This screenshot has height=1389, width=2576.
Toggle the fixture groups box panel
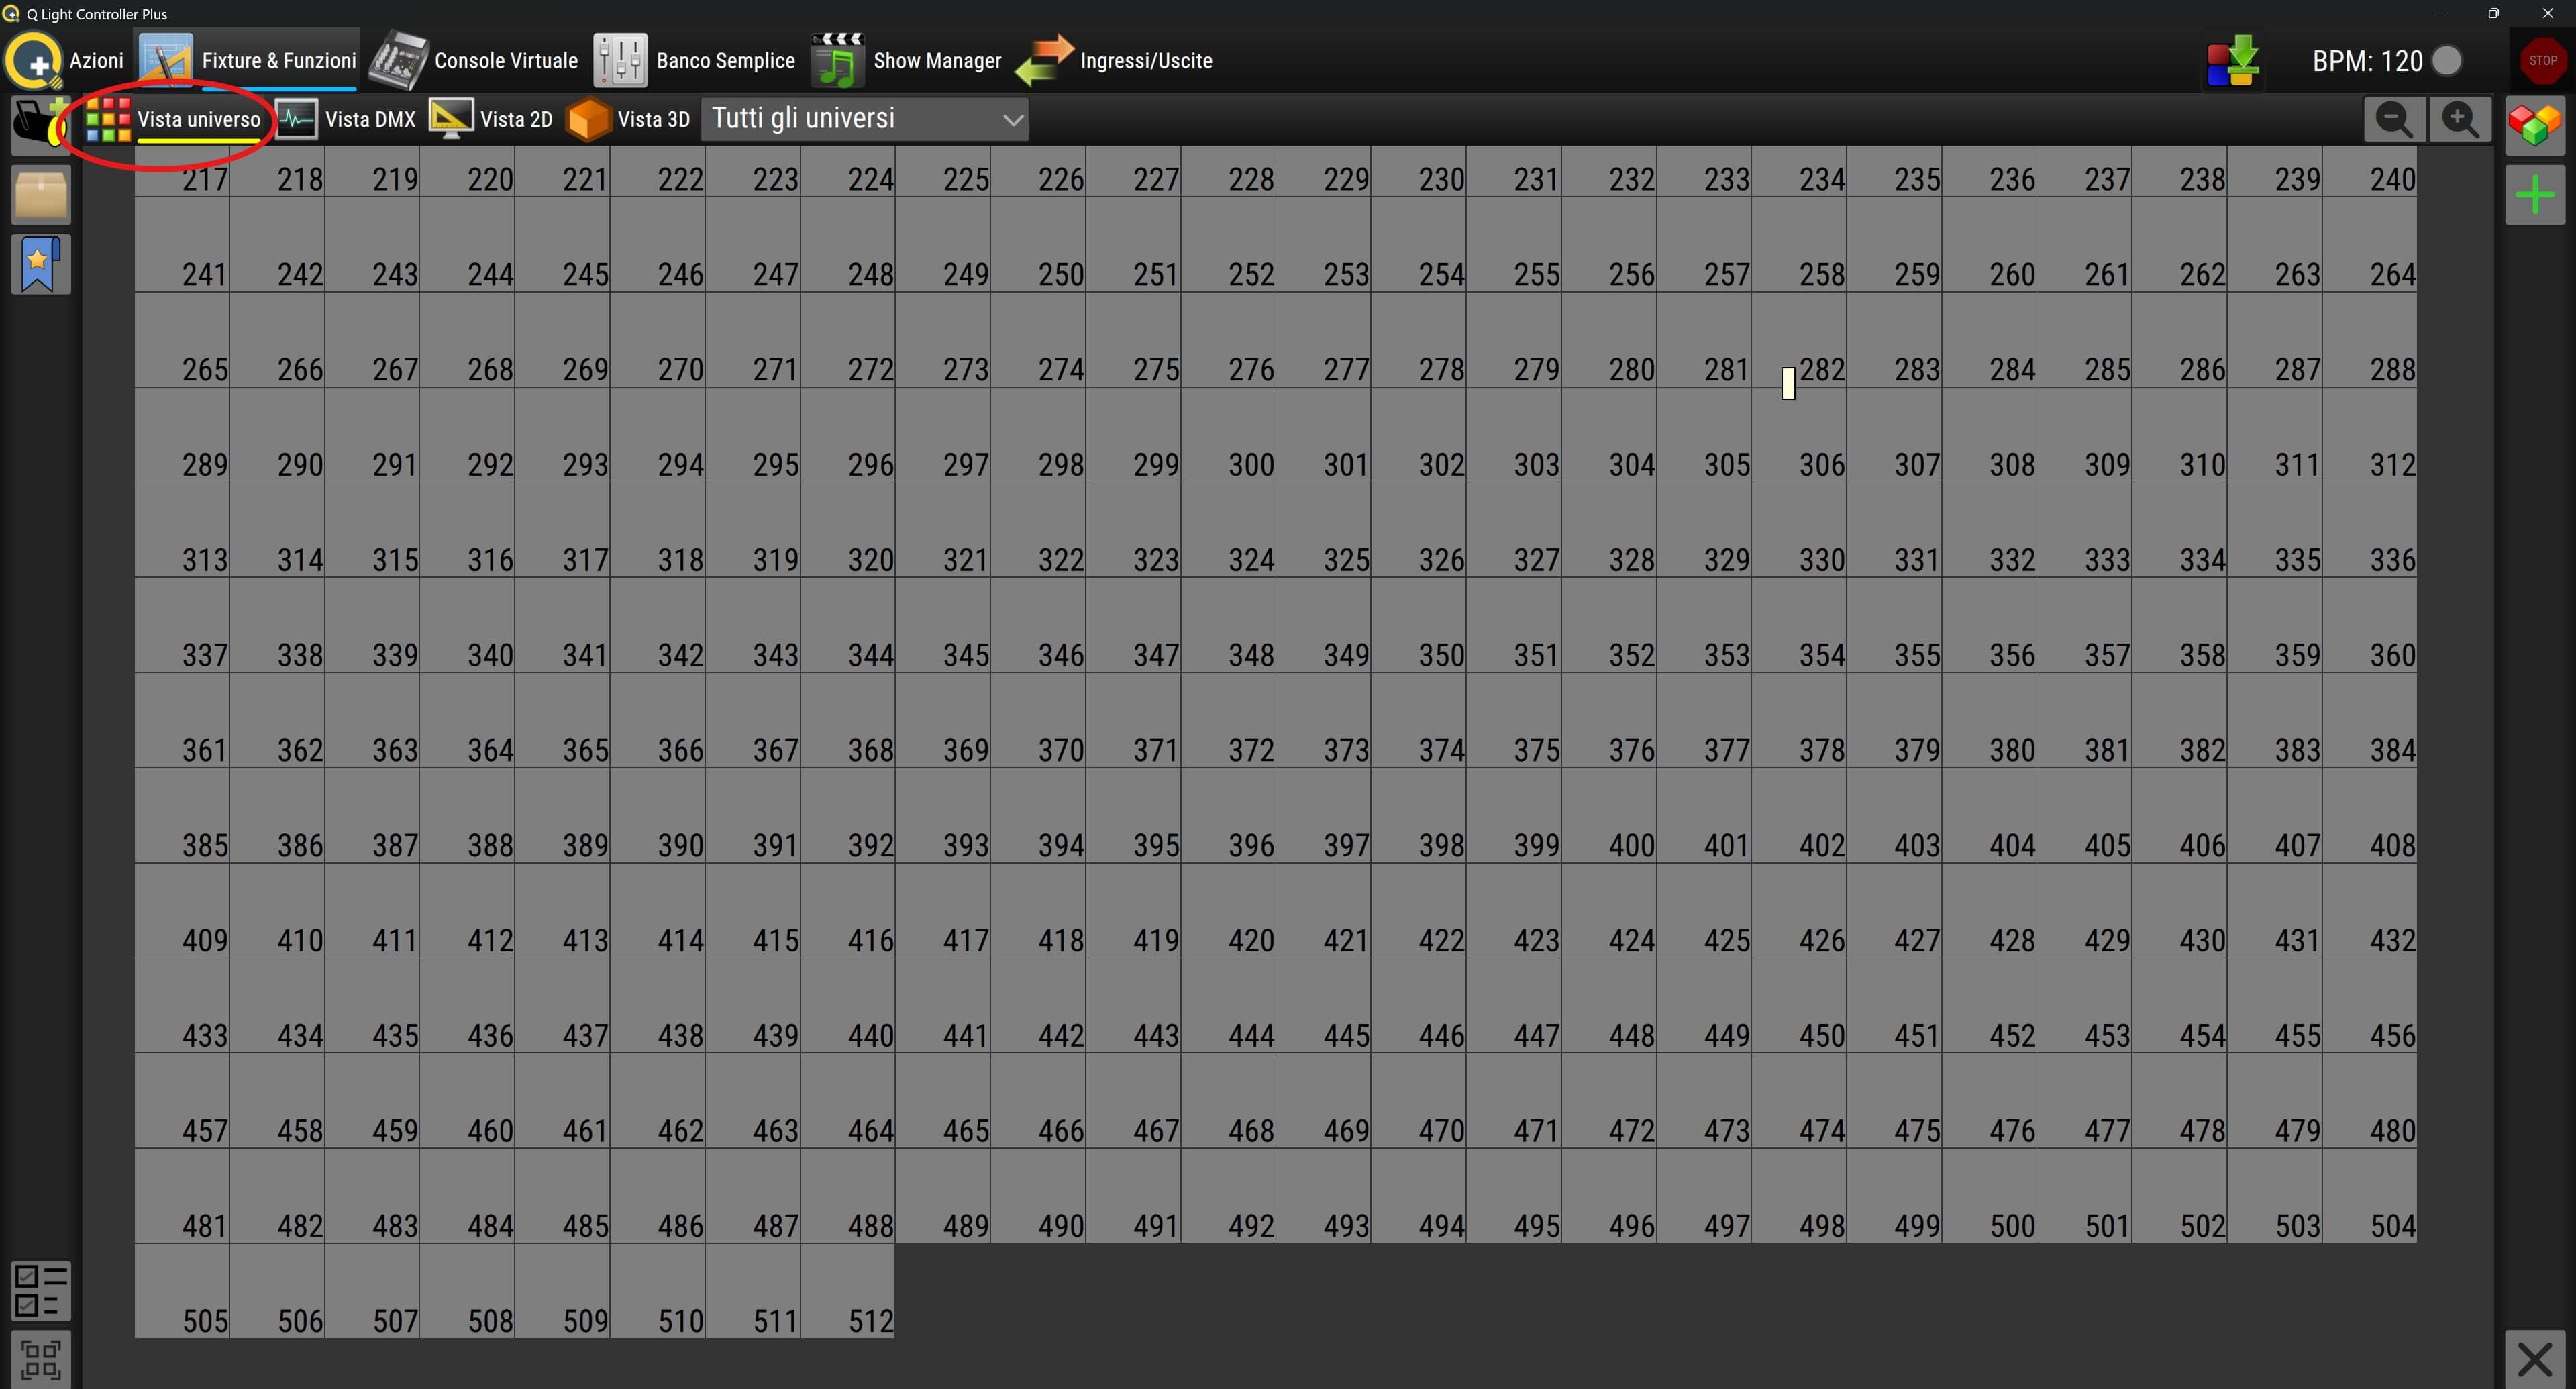(x=40, y=195)
